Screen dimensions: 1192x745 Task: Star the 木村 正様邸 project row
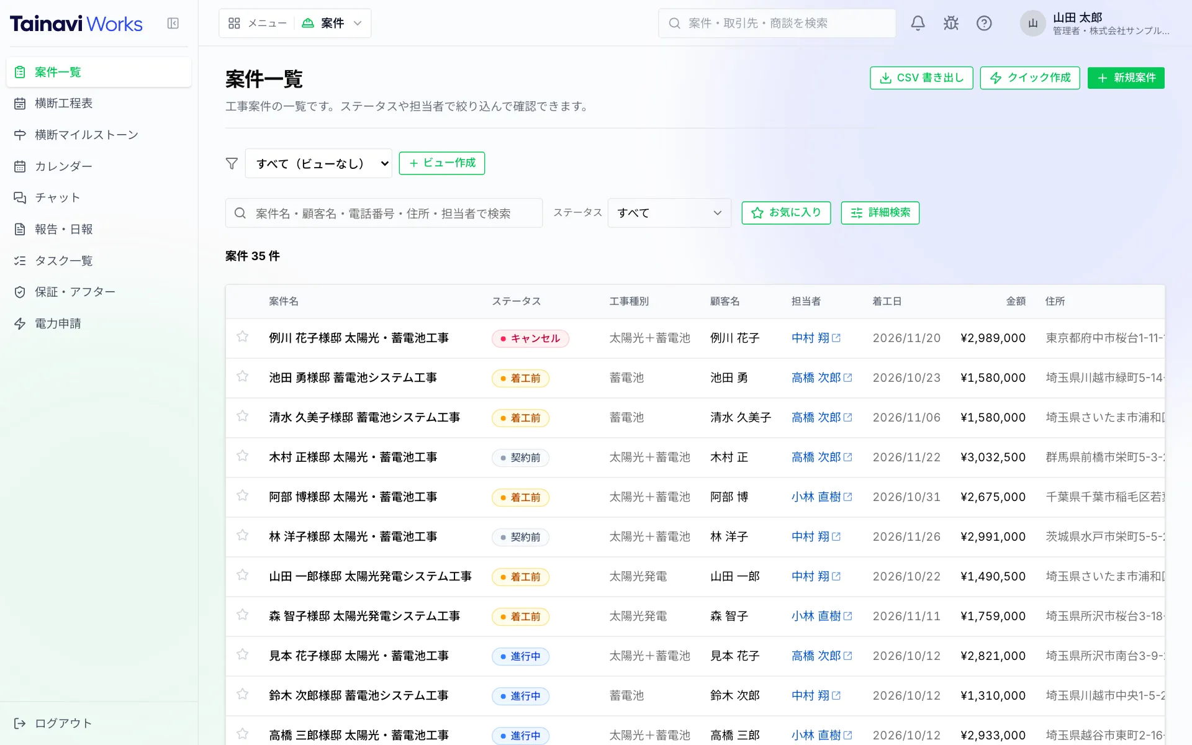click(x=243, y=456)
